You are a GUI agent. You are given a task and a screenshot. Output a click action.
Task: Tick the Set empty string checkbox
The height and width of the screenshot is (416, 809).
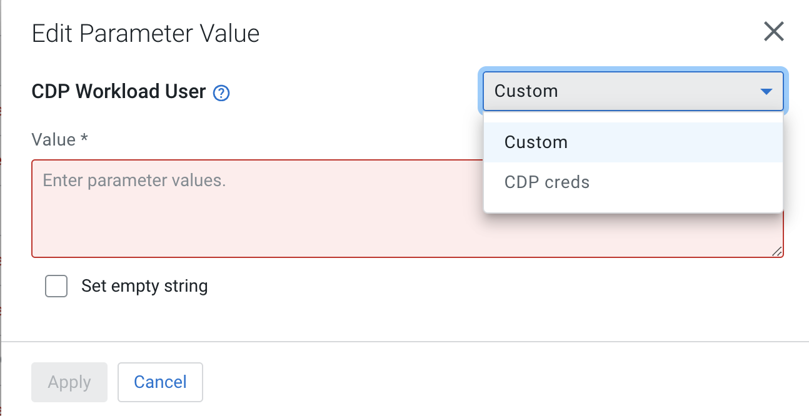[x=56, y=287]
